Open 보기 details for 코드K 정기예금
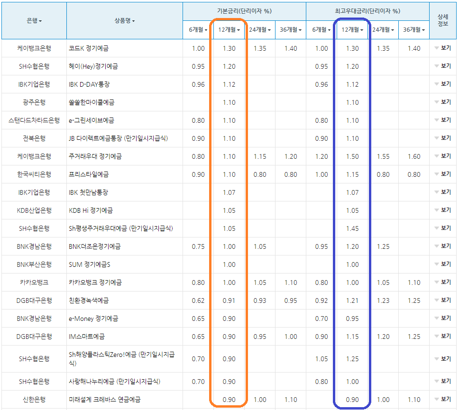Image resolution: width=459 pixels, height=410 pixels. tap(443, 48)
